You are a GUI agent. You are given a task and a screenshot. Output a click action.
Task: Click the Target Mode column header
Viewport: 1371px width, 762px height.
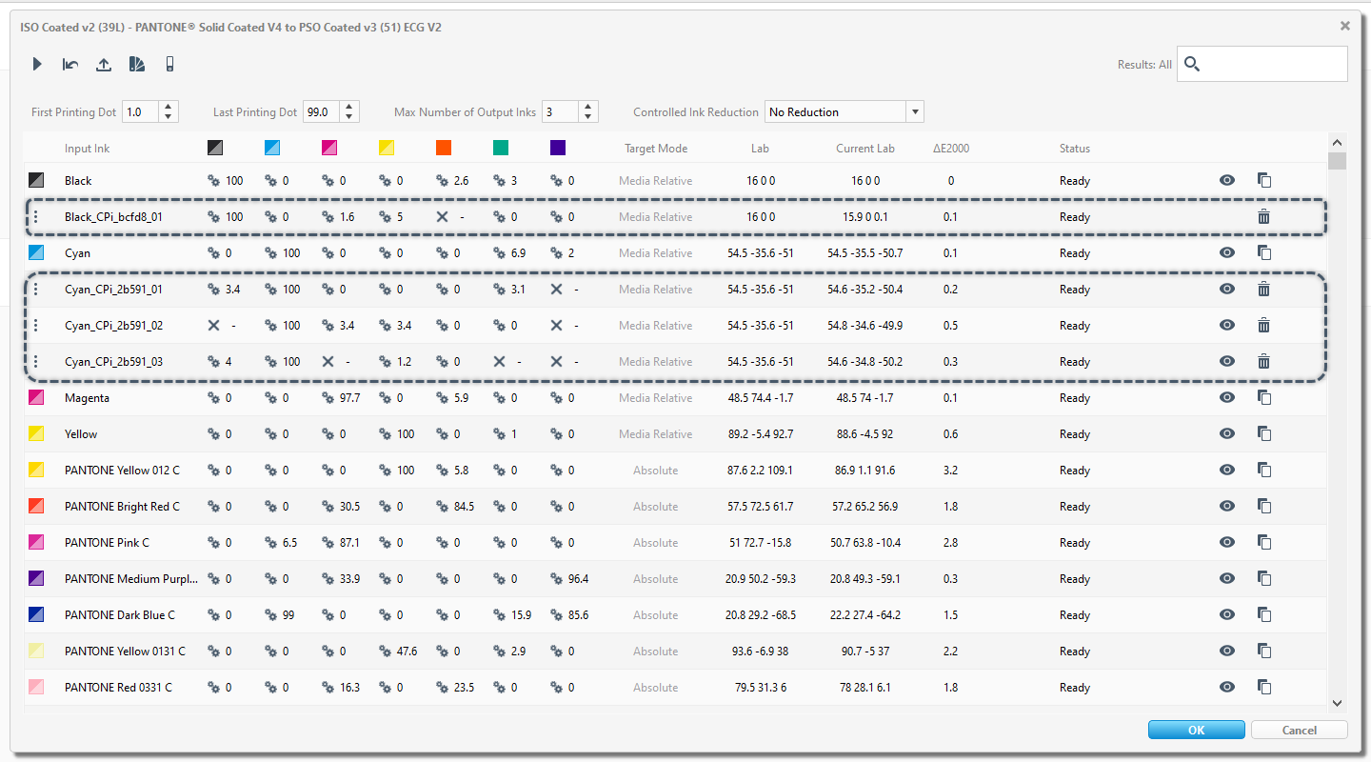pyautogui.click(x=656, y=148)
